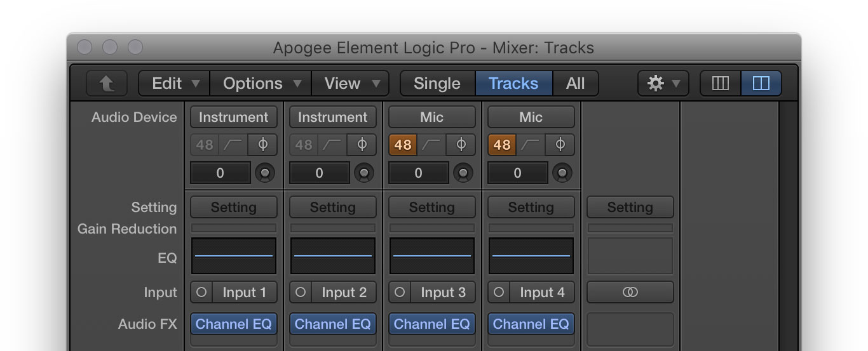Open the View dropdown menu
868x351 pixels.
350,83
